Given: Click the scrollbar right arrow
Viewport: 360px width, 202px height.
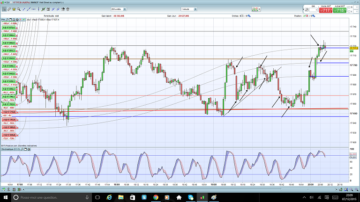Looking at the screenshot, I should (x=337, y=189).
